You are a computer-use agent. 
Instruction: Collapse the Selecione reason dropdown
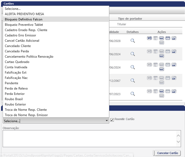[107, 121]
